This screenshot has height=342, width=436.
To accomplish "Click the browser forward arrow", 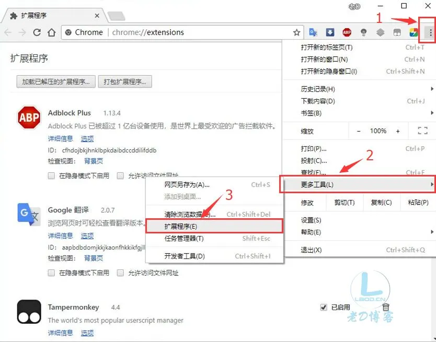I will click(22, 32).
